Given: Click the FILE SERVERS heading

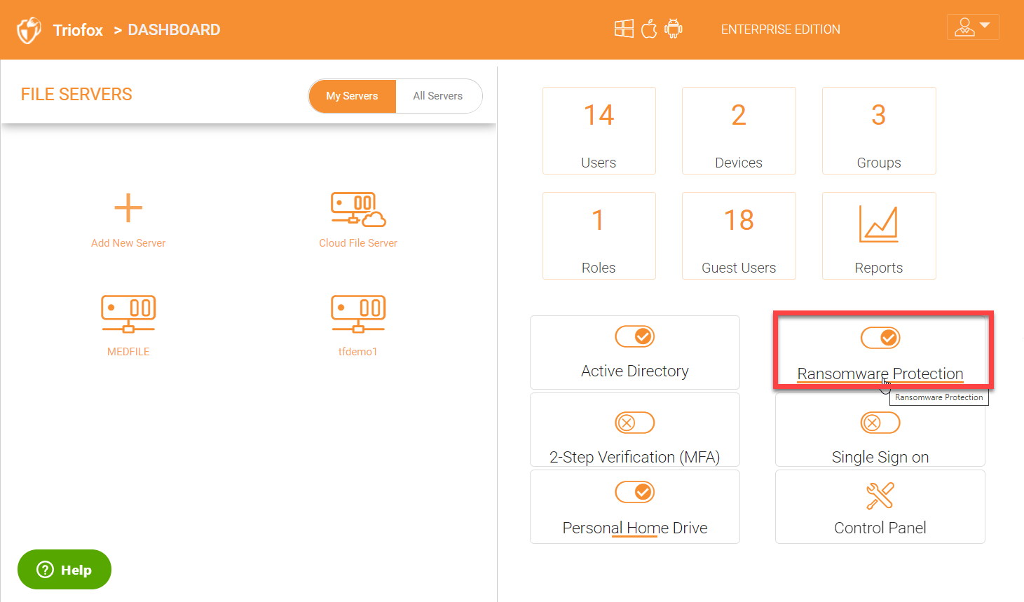Looking at the screenshot, I should tap(76, 95).
